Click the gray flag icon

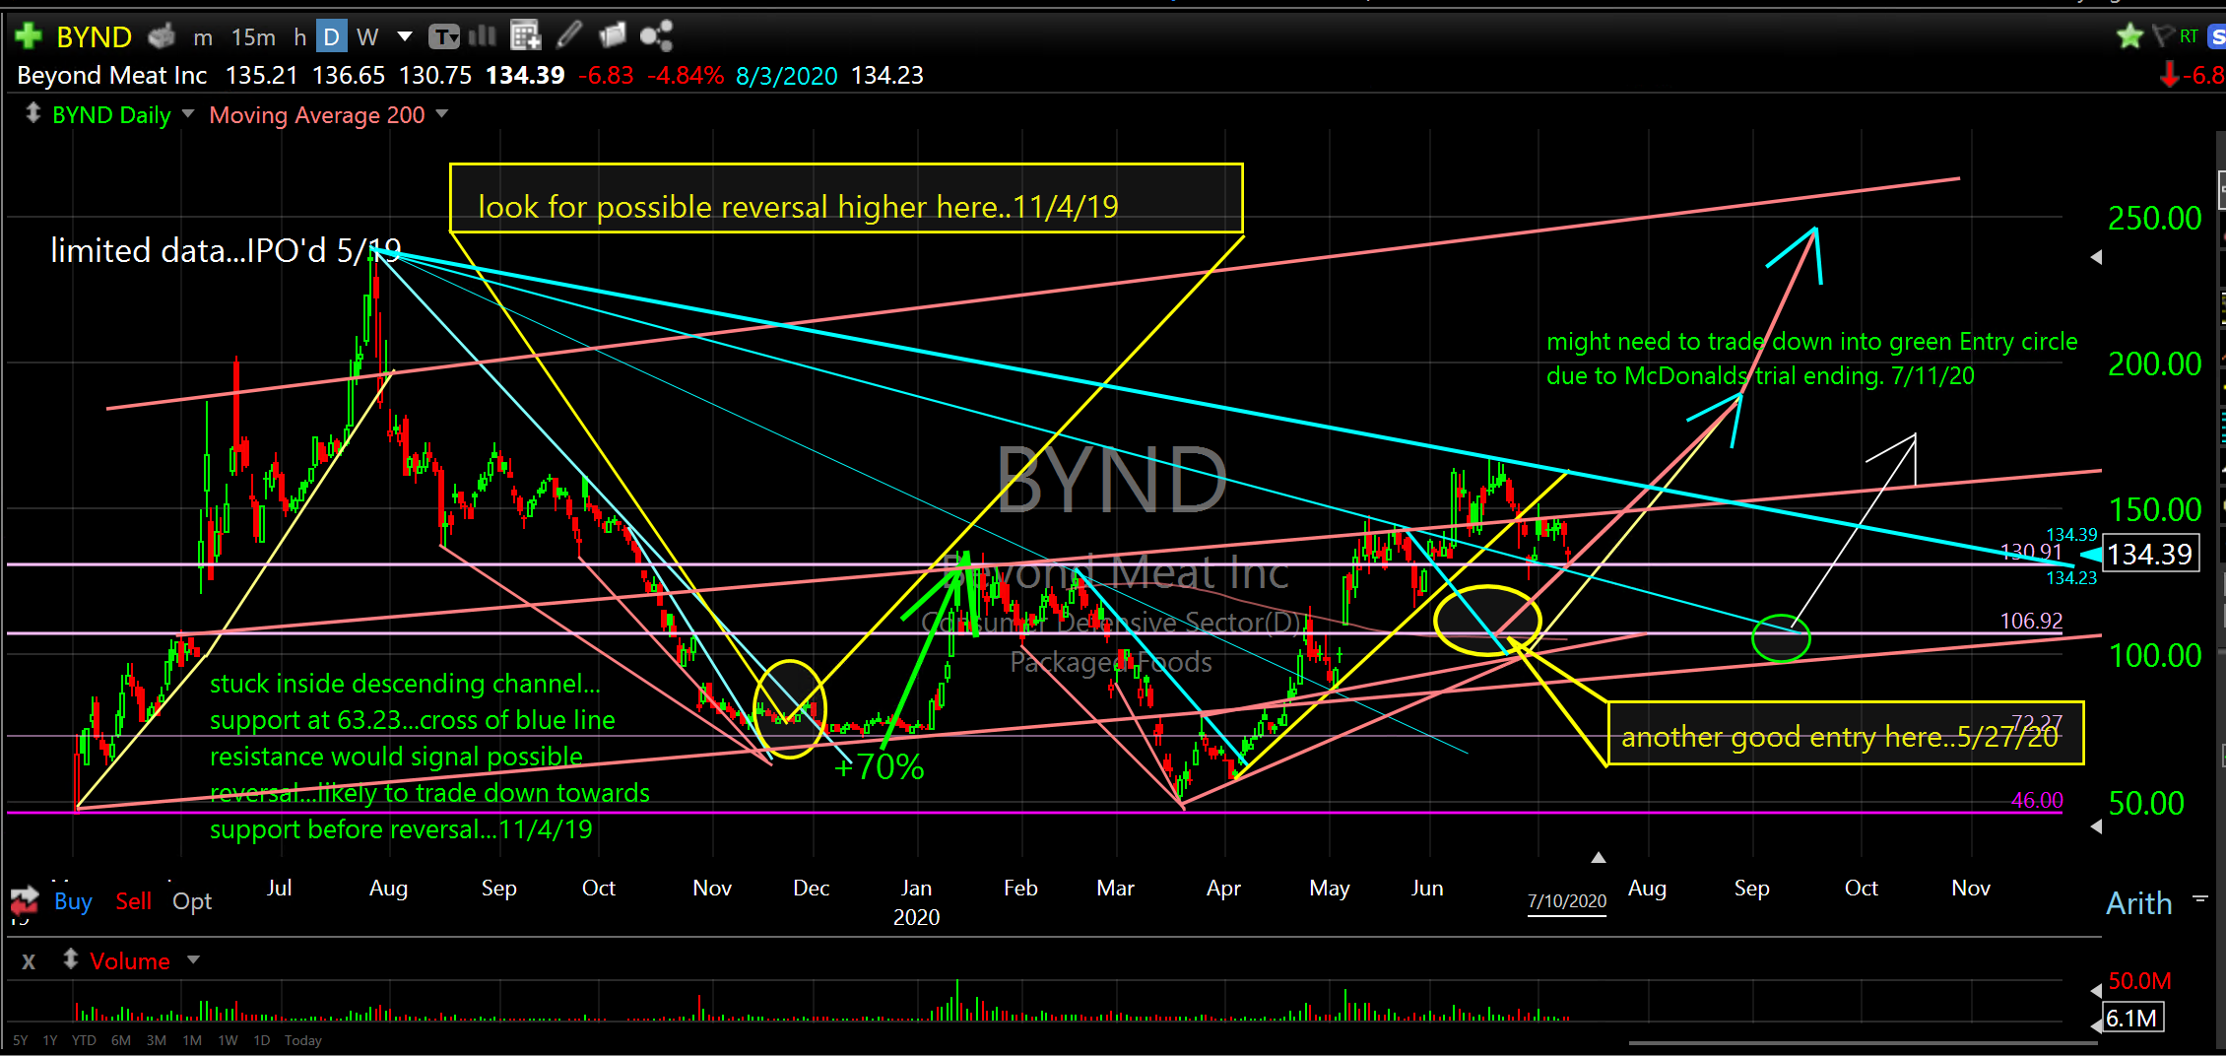pyautogui.click(x=2163, y=36)
